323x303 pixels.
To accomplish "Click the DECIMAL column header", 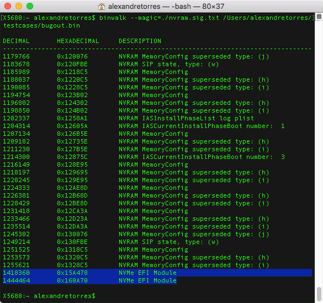I will (16, 41).
